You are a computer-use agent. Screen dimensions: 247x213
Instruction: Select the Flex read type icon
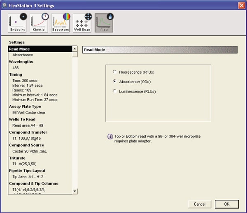(x=104, y=23)
